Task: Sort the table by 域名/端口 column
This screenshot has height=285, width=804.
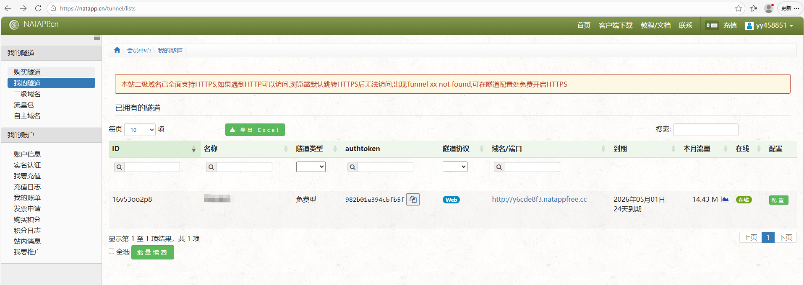Action: click(603, 149)
